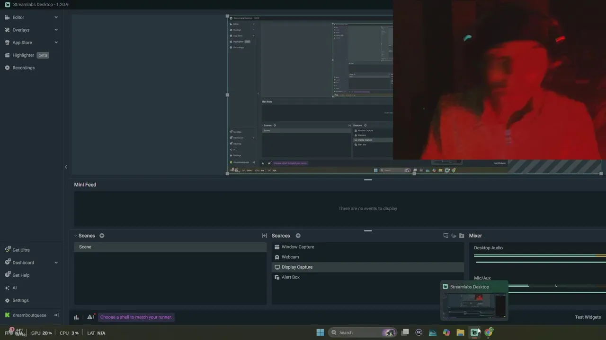Select the Alert Box source
This screenshot has width=606, height=340.
coord(368,277)
